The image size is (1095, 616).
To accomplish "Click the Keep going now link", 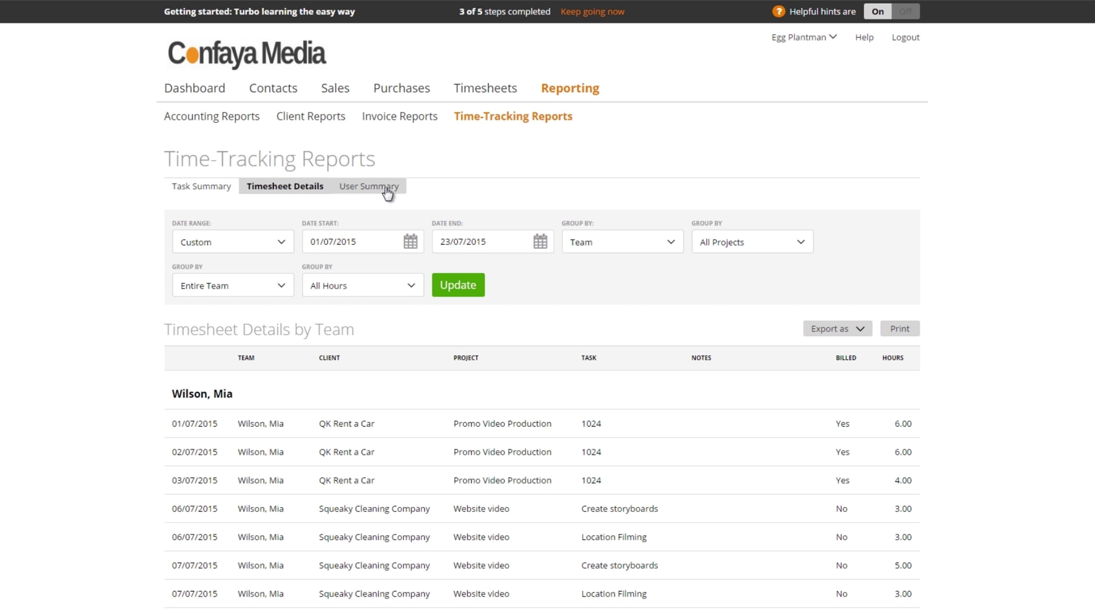I will (x=592, y=12).
